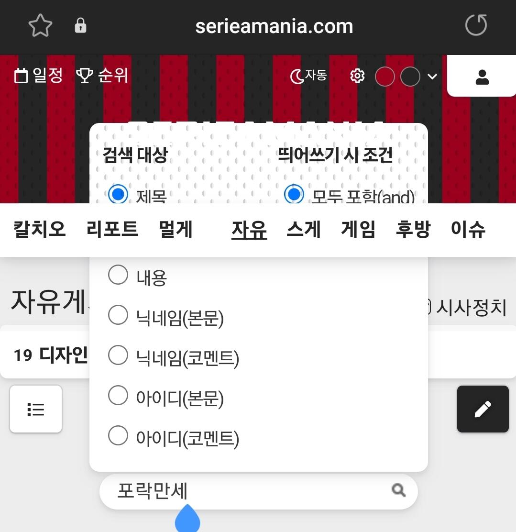
Task: Click the pencil write post button
Action: point(483,409)
